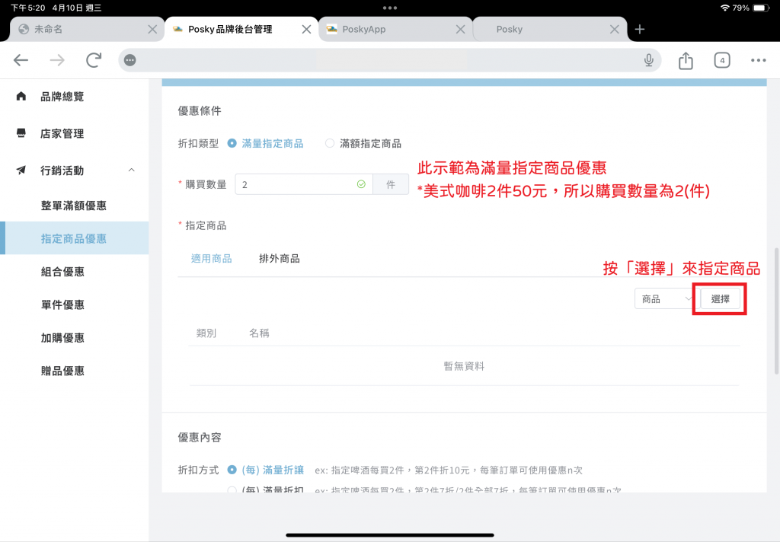
Task: Open 組合優惠 submenu item
Action: (75, 272)
